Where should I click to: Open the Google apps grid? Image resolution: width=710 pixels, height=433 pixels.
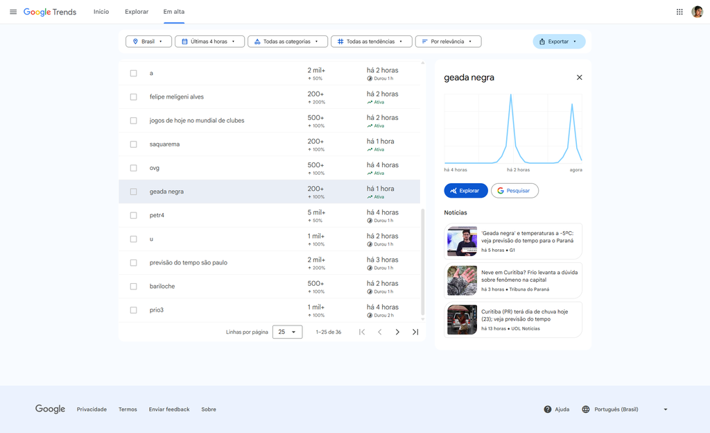click(x=679, y=12)
